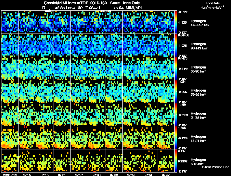Select the 'Hydrogen 24-35 keV' row label
Image resolution: width=231 pixels, height=176 pixels.
point(198,116)
